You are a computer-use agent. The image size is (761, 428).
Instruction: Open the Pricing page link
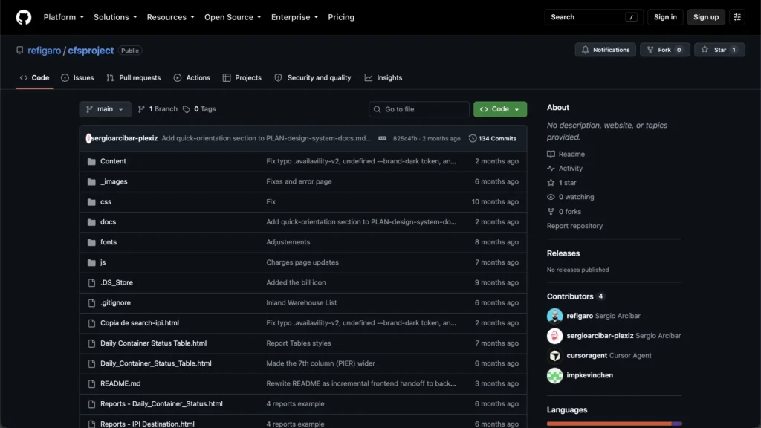pyautogui.click(x=340, y=17)
